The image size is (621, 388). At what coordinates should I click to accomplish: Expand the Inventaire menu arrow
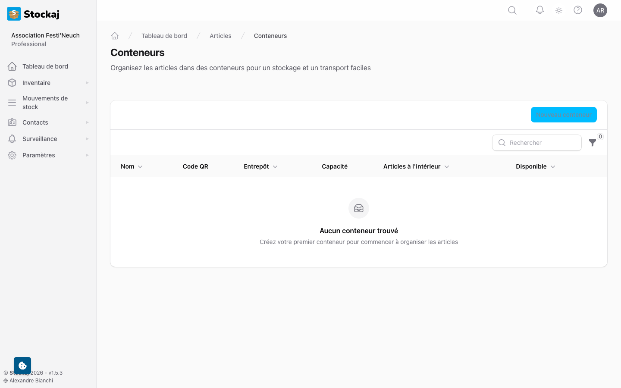(87, 83)
